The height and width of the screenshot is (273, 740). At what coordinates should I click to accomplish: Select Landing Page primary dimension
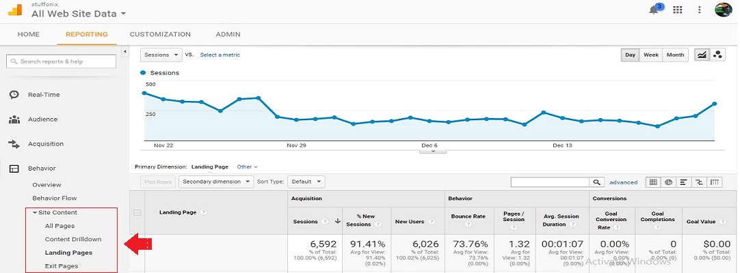[209, 167]
